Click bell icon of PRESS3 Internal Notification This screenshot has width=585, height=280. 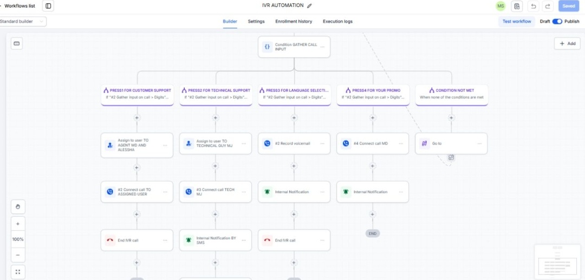(x=267, y=192)
